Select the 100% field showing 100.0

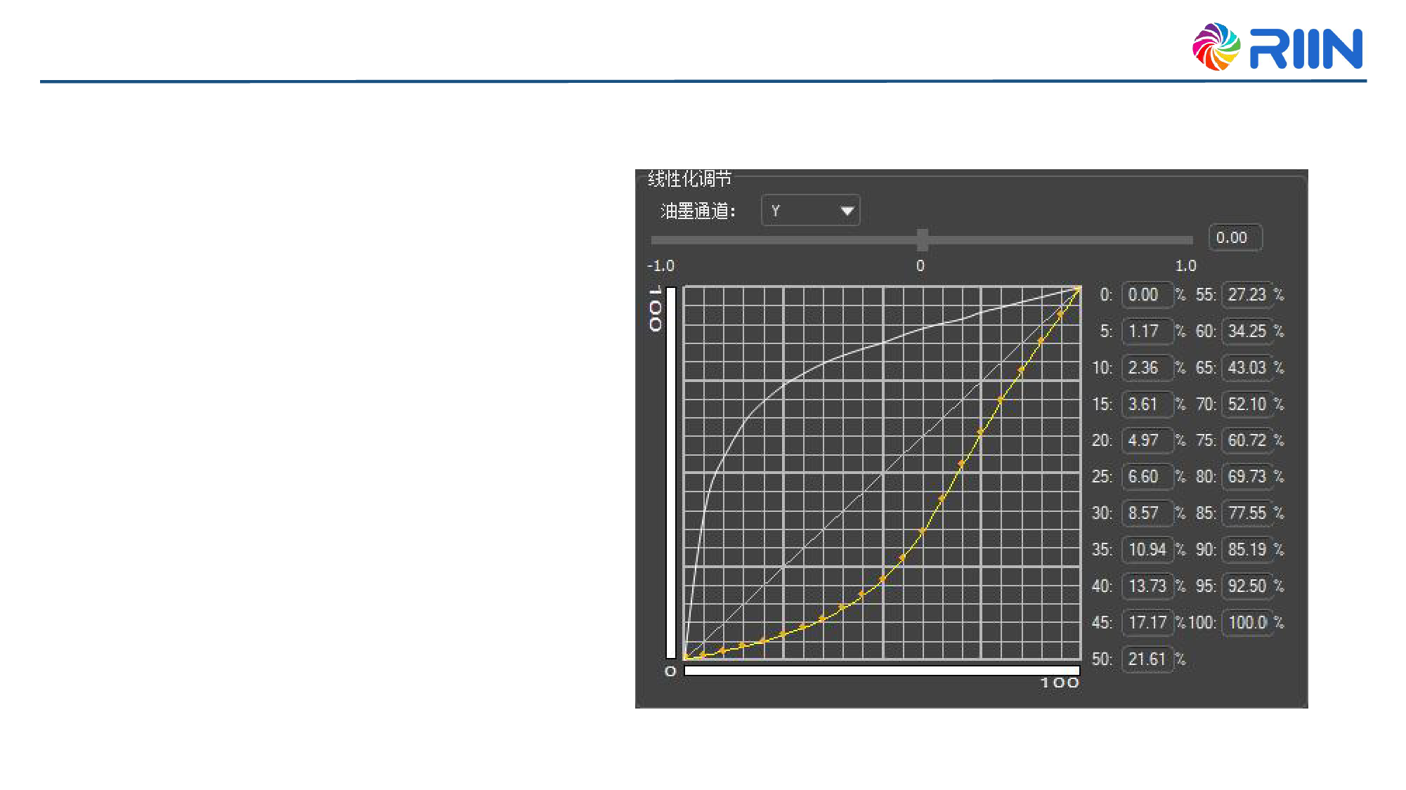click(x=1247, y=623)
